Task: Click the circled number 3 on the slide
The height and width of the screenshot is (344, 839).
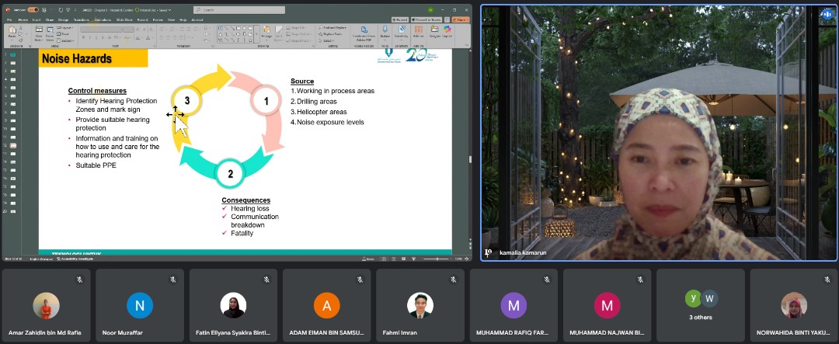Action: 186,100
